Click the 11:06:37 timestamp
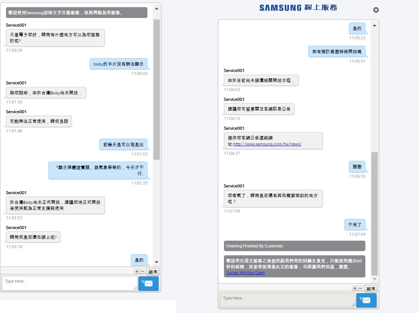419x313 pixels. pos(232,154)
